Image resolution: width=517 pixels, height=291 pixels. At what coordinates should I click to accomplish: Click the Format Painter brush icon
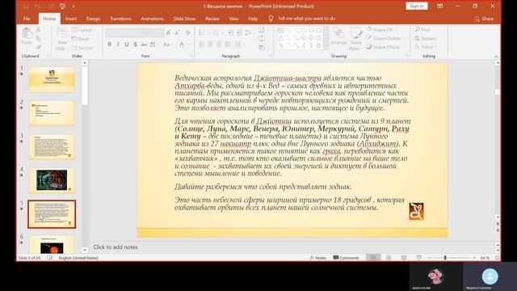(38, 47)
